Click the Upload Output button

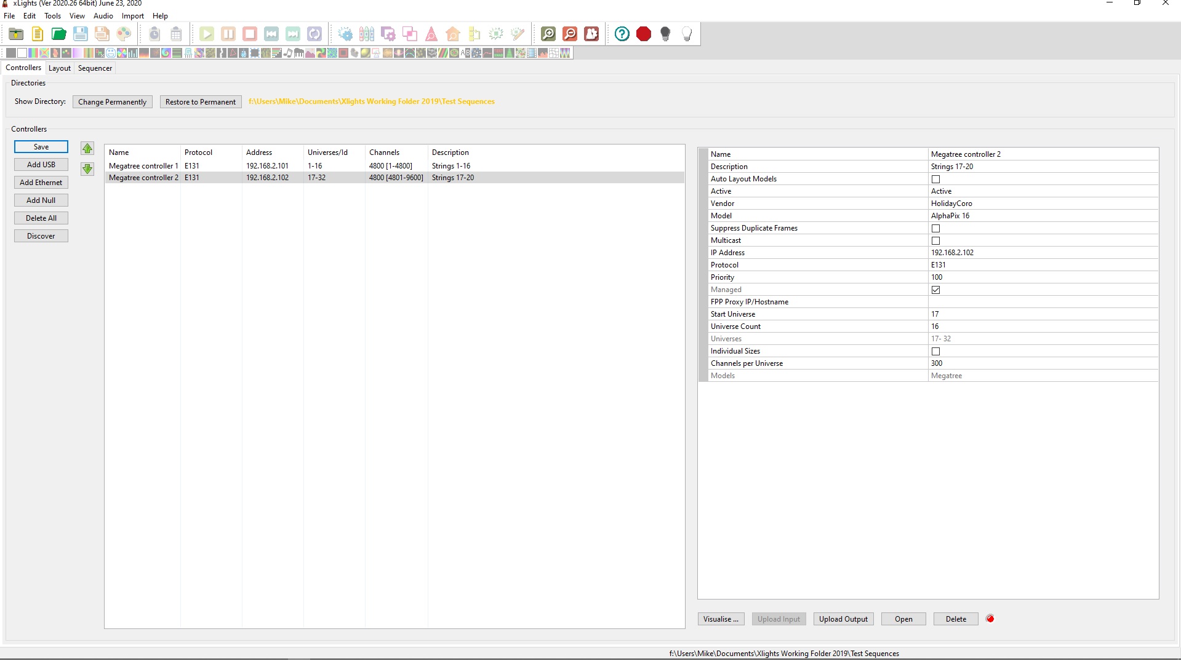(x=843, y=619)
